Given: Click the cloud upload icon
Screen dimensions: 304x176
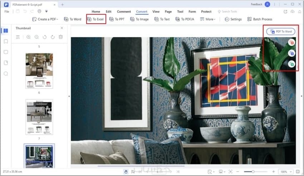Looking at the screenshot, I should tap(292, 12).
